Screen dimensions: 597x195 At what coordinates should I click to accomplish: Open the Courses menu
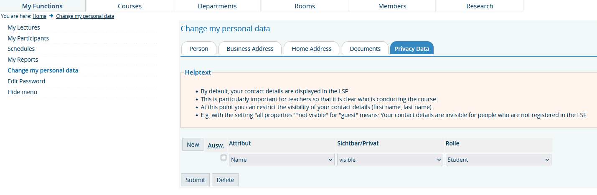(x=130, y=6)
